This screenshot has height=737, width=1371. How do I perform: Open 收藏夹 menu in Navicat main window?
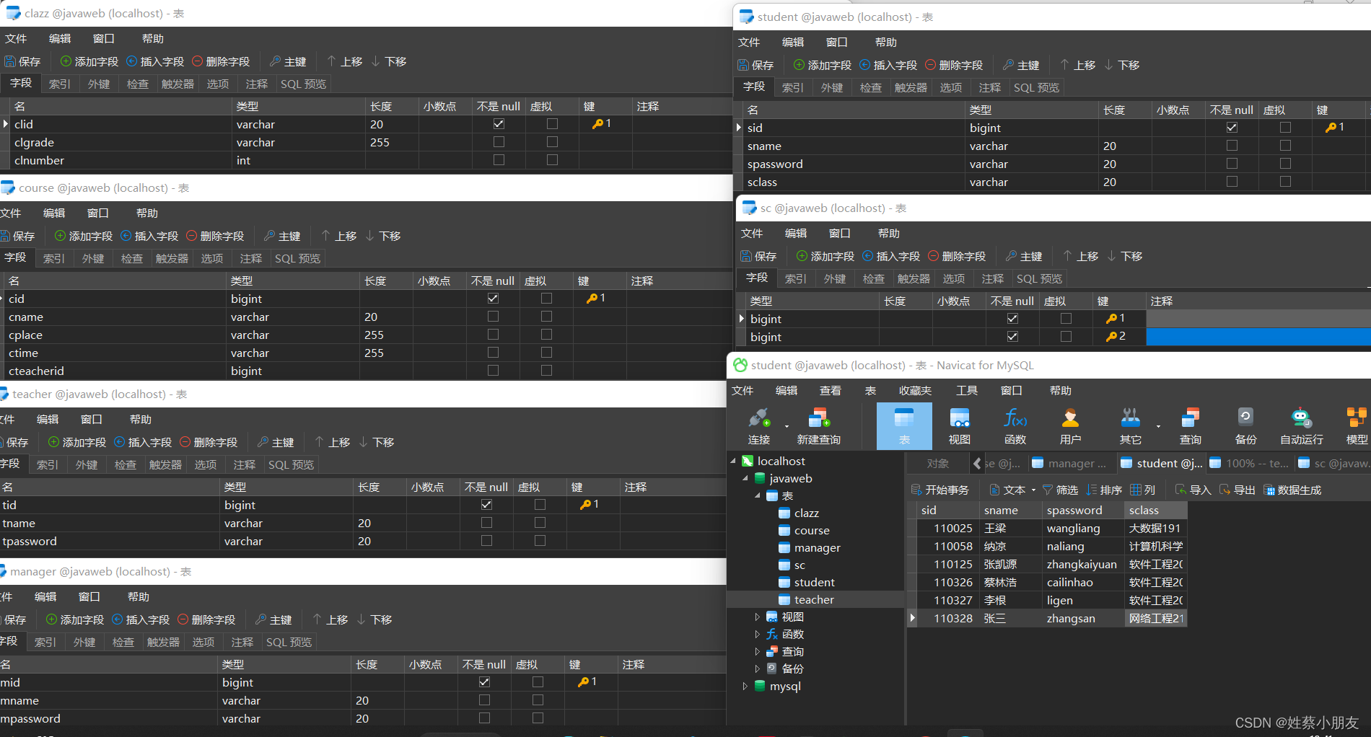tap(915, 390)
